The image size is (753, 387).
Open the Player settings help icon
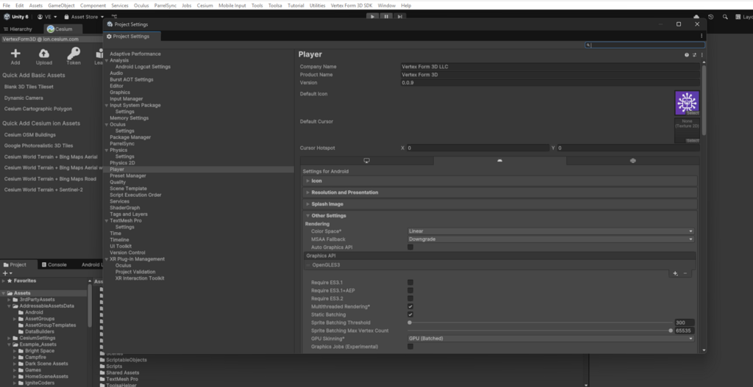687,54
